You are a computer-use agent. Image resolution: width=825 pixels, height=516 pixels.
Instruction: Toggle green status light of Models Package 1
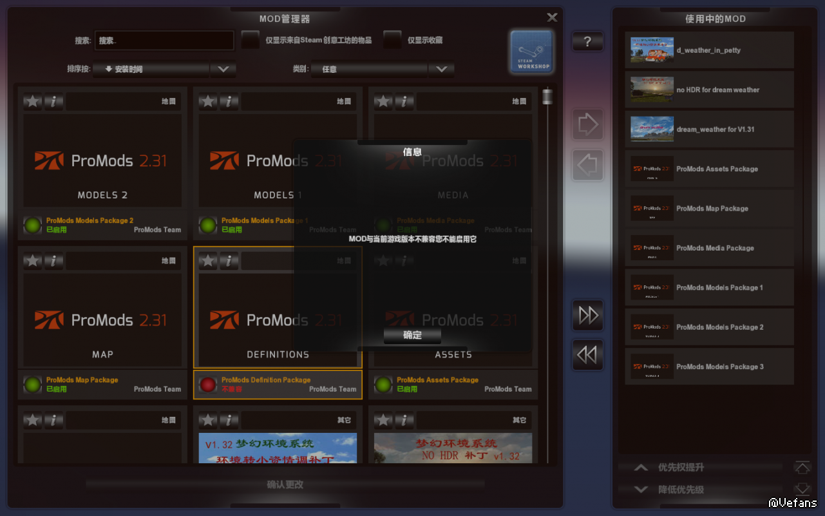coord(208,225)
